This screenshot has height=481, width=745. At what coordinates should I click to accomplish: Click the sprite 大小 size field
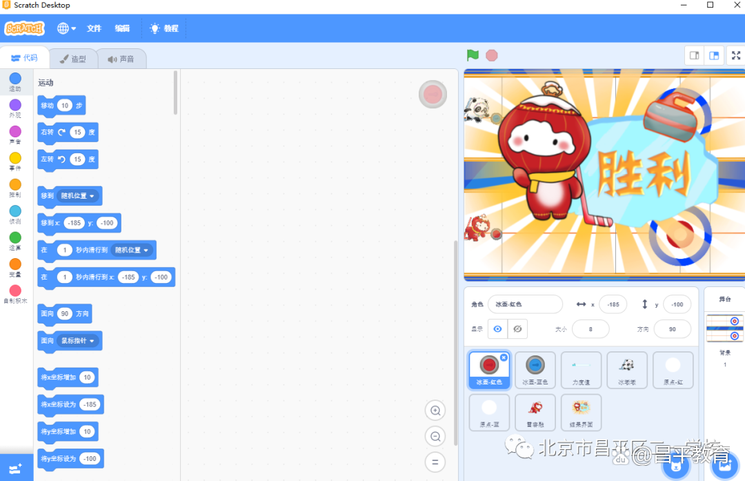[x=590, y=329]
